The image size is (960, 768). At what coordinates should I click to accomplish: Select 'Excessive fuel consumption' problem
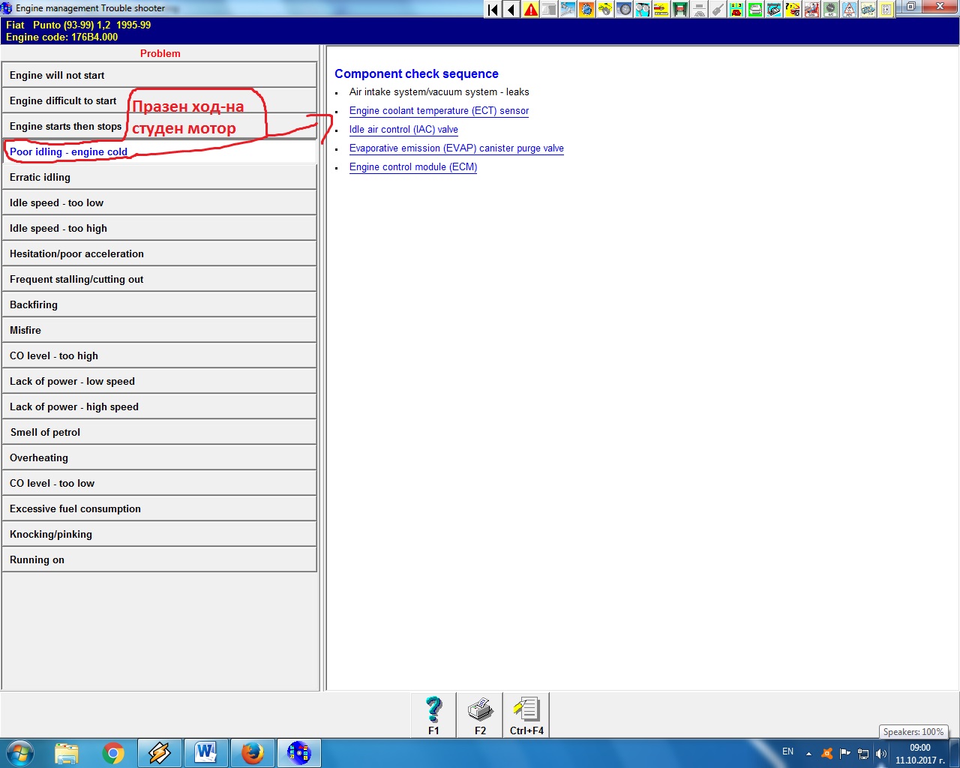click(159, 508)
